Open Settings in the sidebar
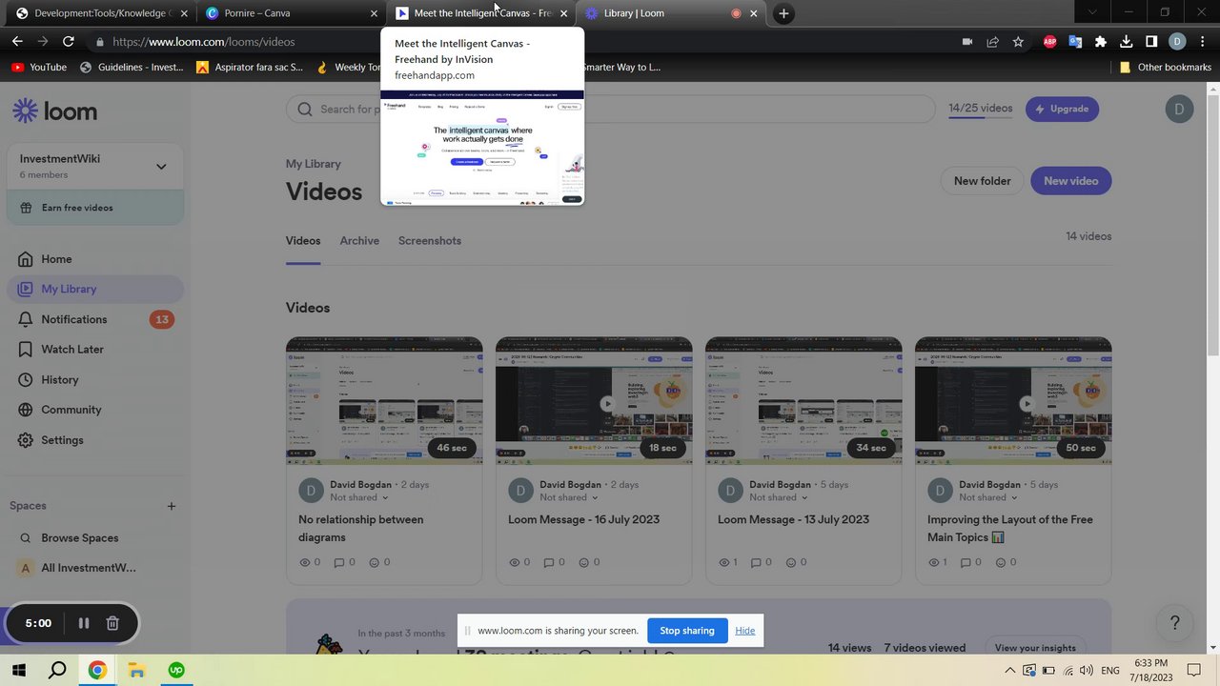This screenshot has width=1220, height=686. coord(94,440)
